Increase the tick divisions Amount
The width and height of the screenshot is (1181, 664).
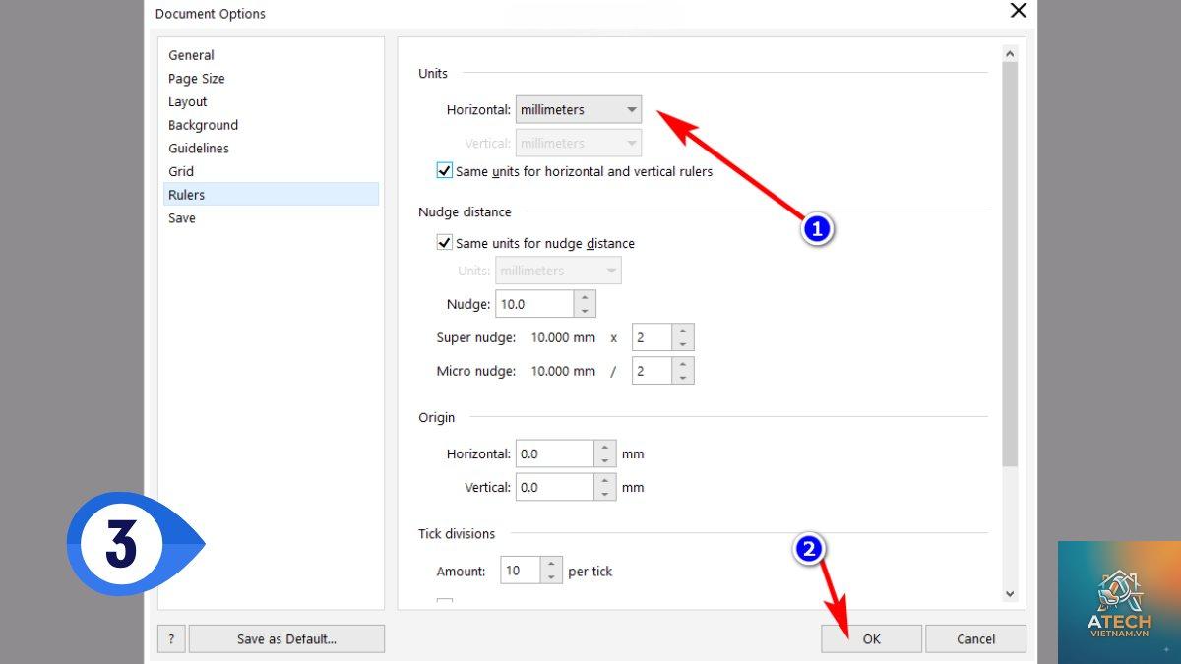[551, 564]
